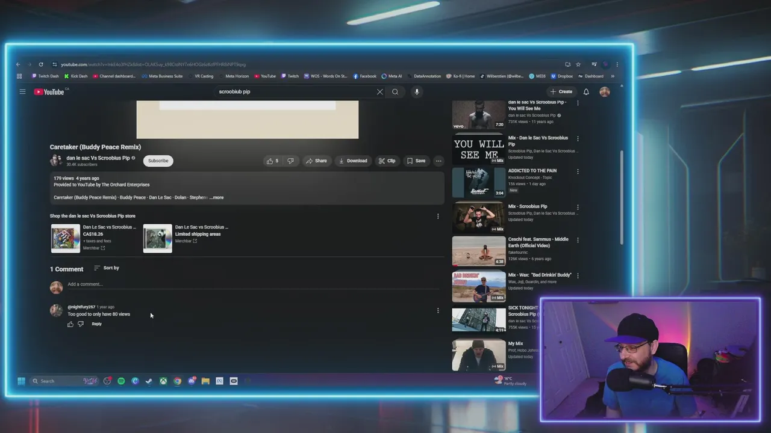Go to the YouTube home logo

(x=49, y=92)
